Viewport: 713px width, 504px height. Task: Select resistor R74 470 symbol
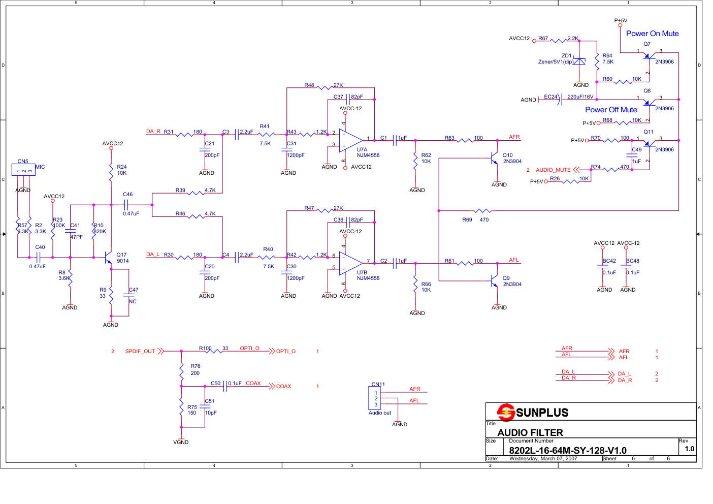tap(611, 170)
